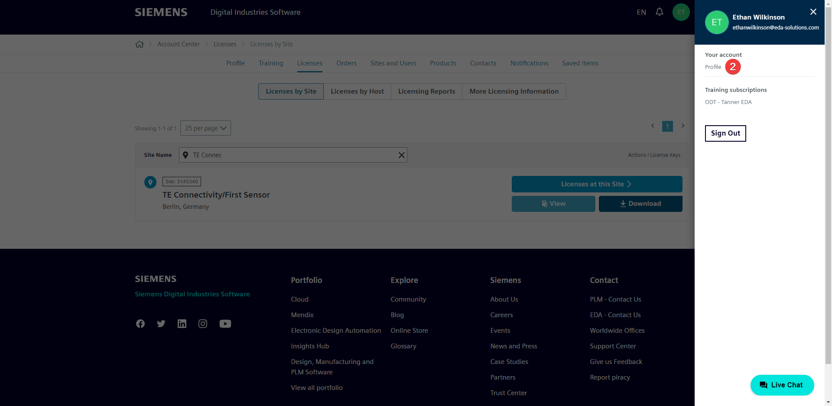Click the Download license button
The height and width of the screenshot is (406, 832).
click(x=640, y=204)
